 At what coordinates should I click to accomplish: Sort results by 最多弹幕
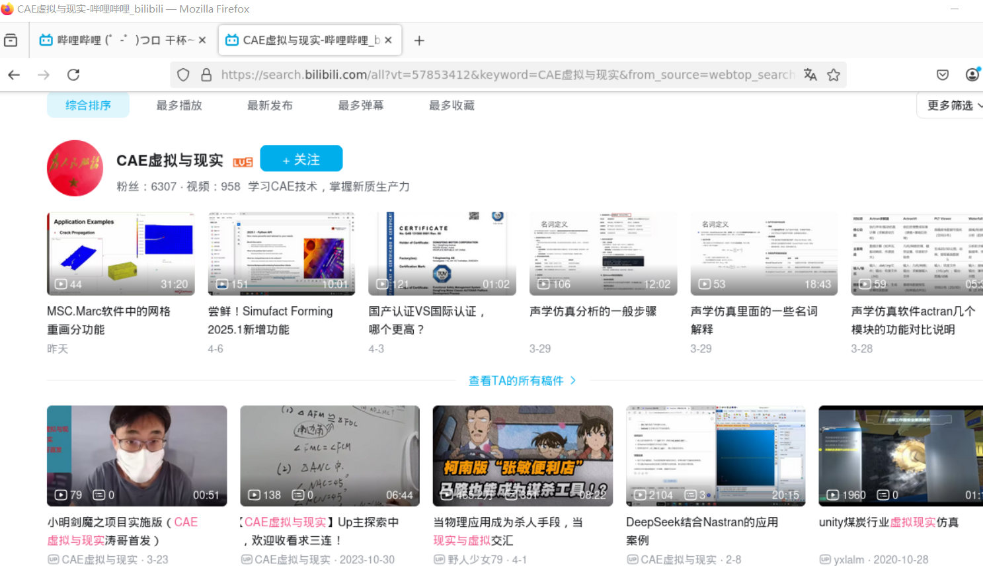(361, 105)
